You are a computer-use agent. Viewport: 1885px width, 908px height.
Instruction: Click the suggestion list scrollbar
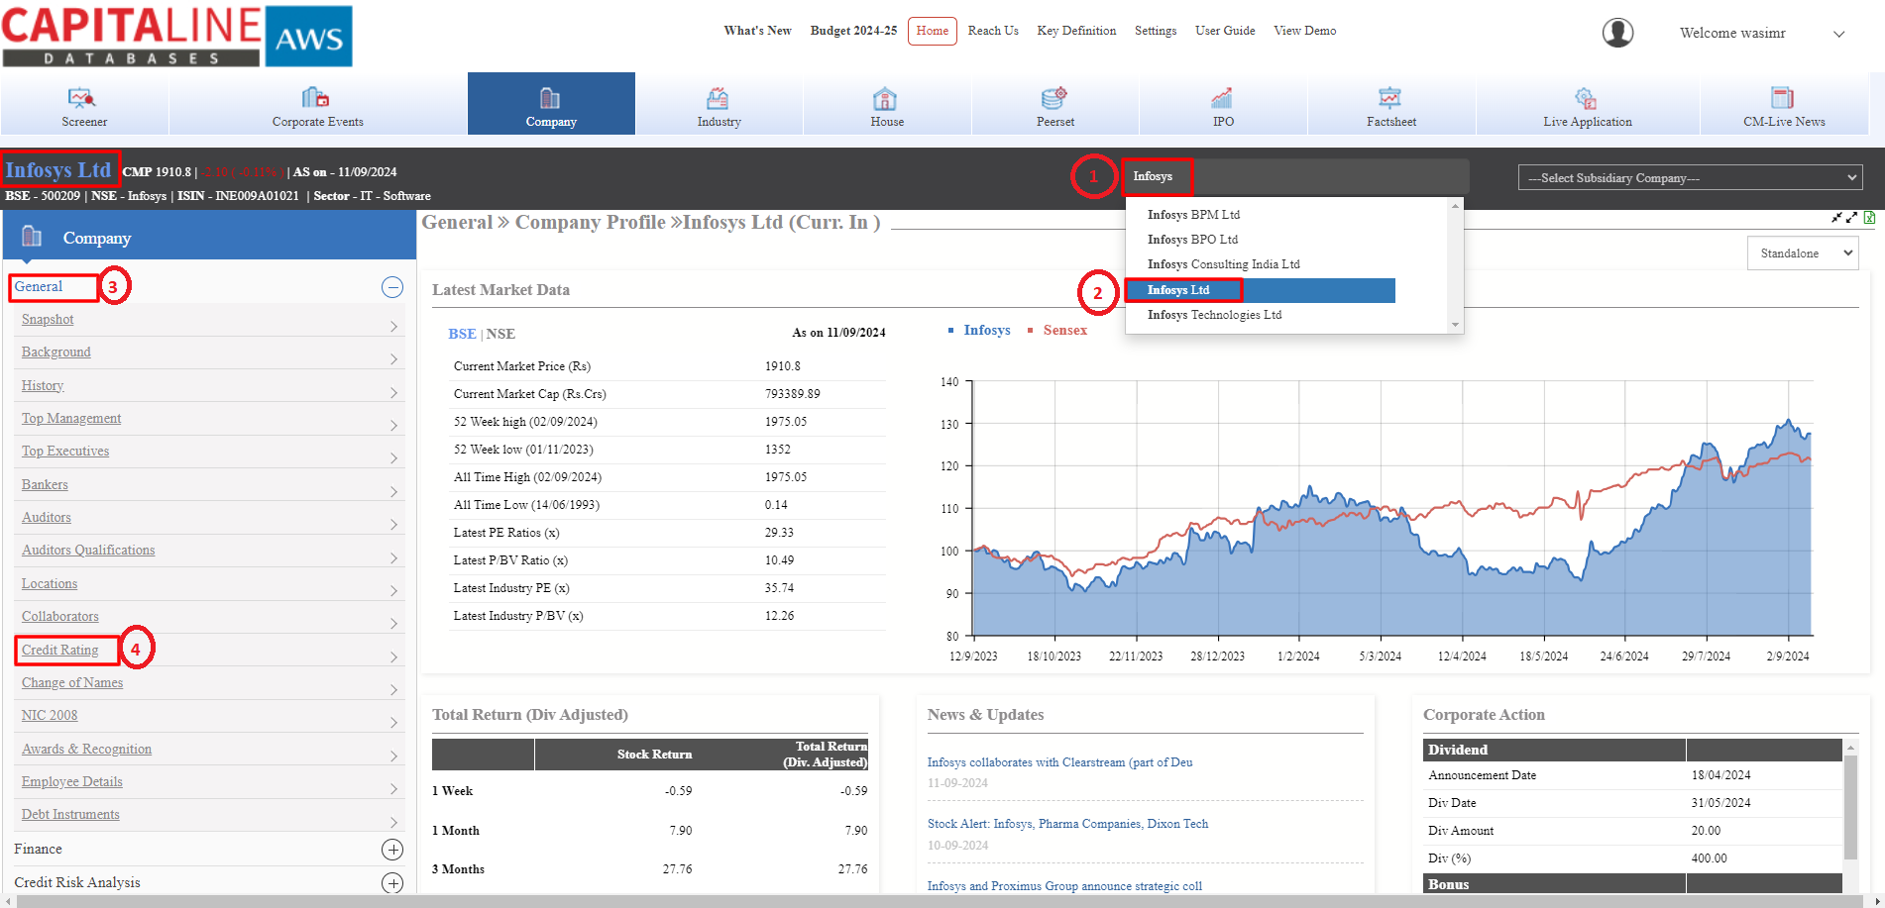point(1455,264)
